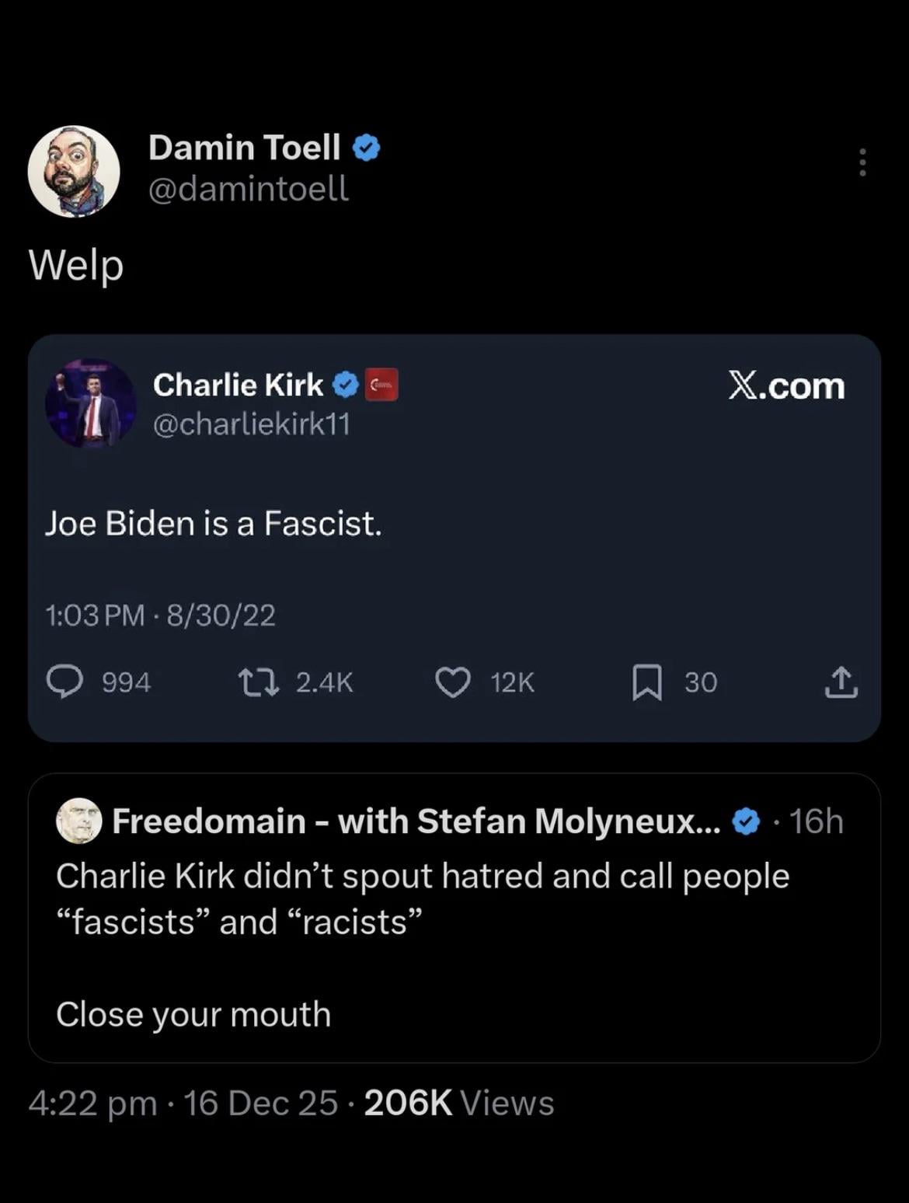Open the @charliekirk11 handle

click(252, 424)
